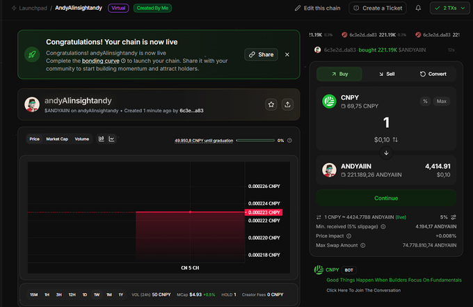This screenshot has width=473, height=307.
Task: Favorite andyAIinsightandy with star icon
Action: click(x=271, y=104)
